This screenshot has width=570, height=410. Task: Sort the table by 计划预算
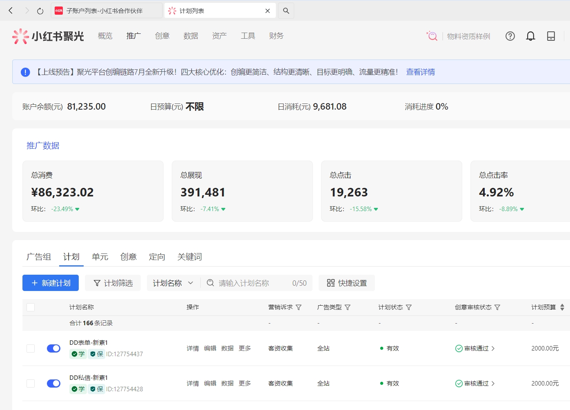(x=562, y=307)
